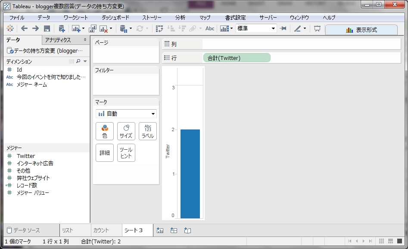Select 弊社ウェブサイト measure field

pos(33,178)
